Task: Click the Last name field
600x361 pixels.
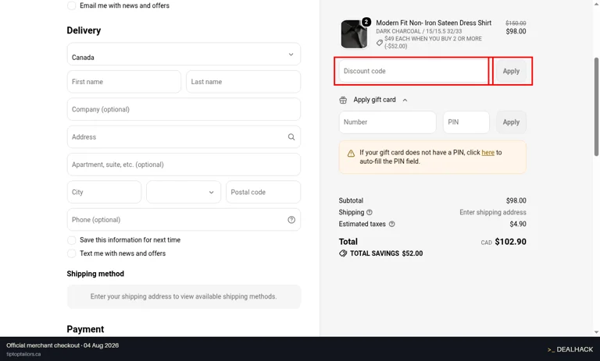Action: (x=243, y=82)
